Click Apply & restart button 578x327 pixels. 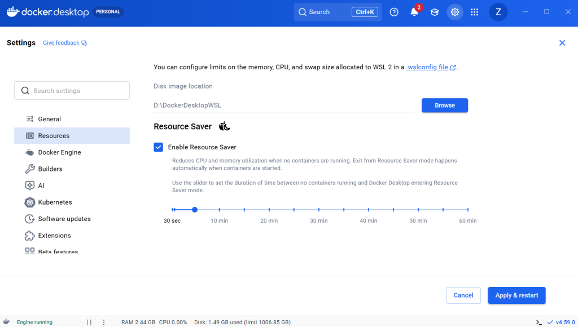(516, 295)
